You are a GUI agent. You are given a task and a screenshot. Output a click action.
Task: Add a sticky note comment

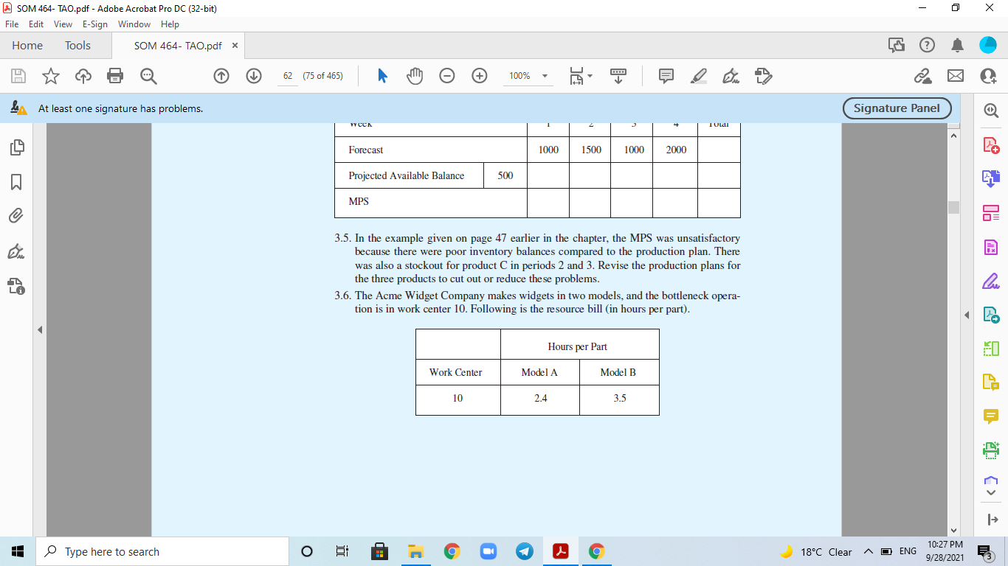click(x=666, y=75)
